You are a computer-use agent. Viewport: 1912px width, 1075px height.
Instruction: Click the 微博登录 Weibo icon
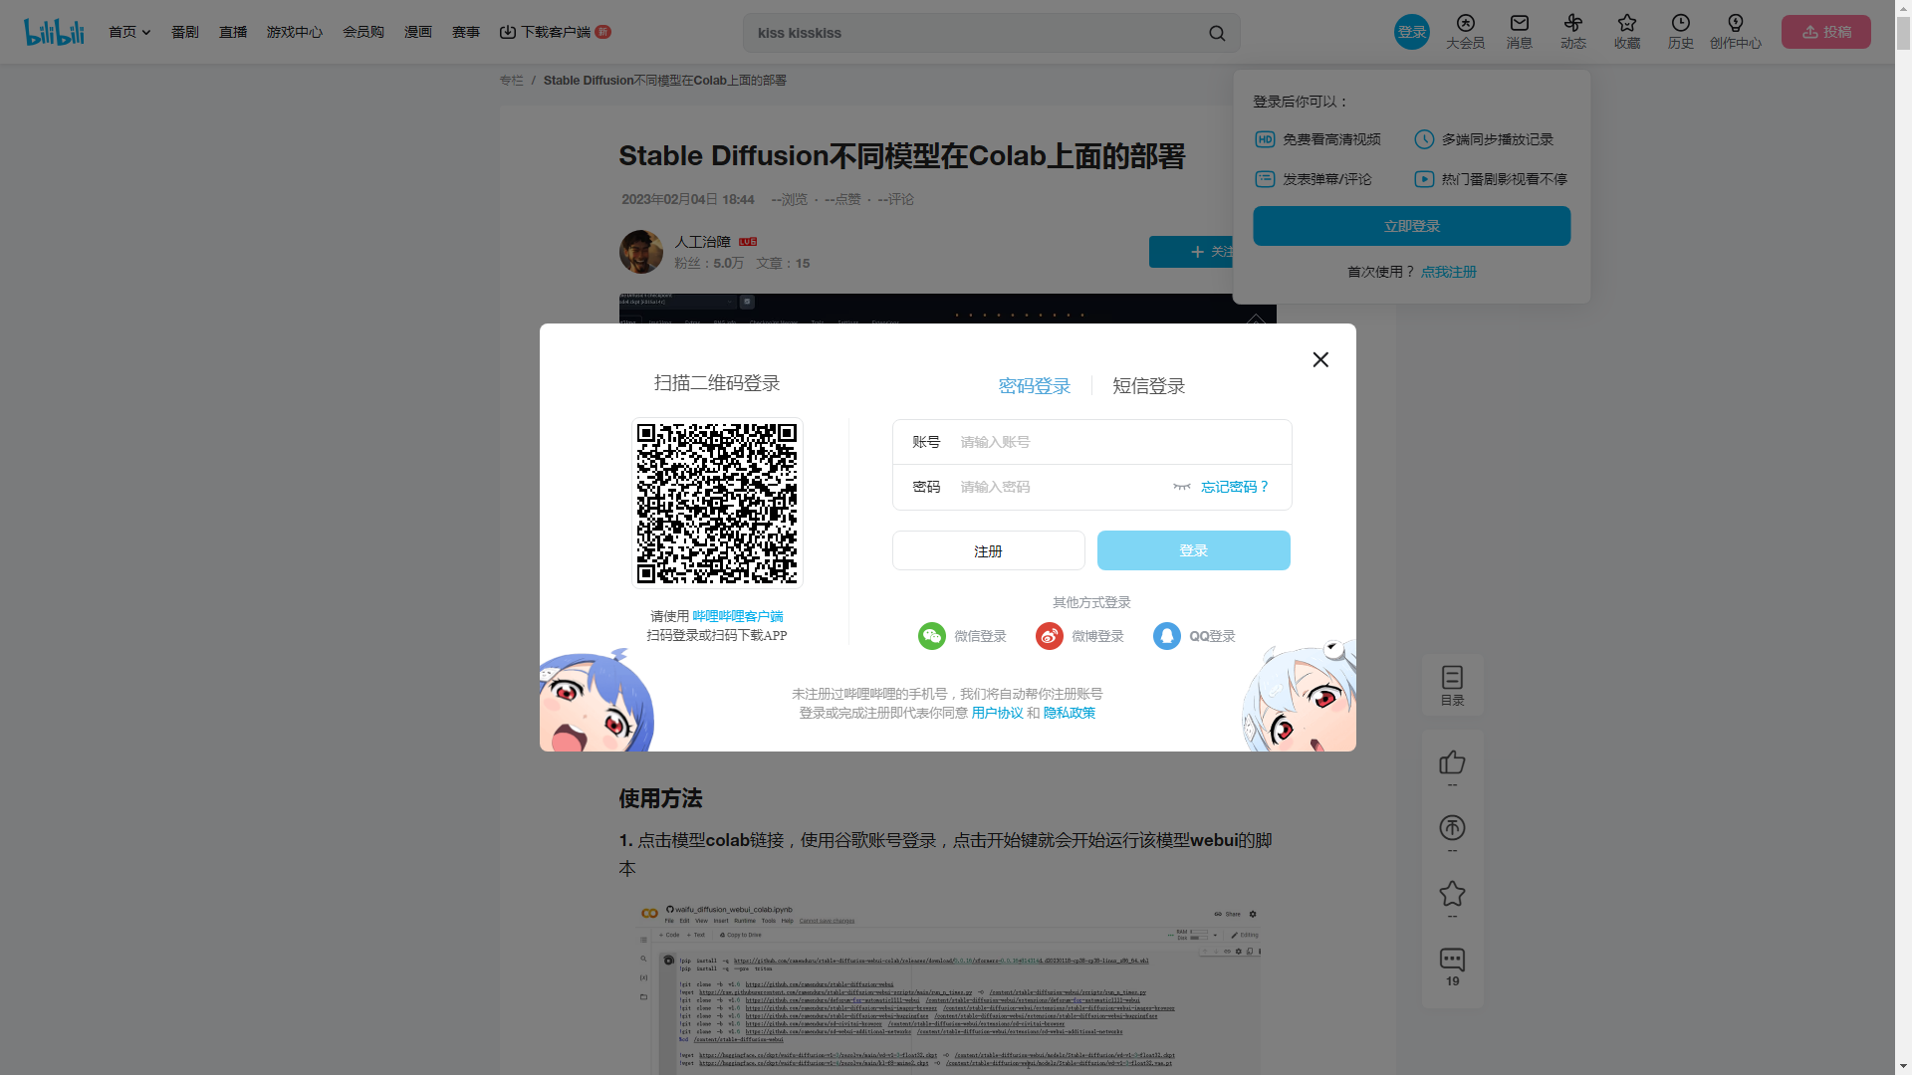pyautogui.click(x=1050, y=636)
